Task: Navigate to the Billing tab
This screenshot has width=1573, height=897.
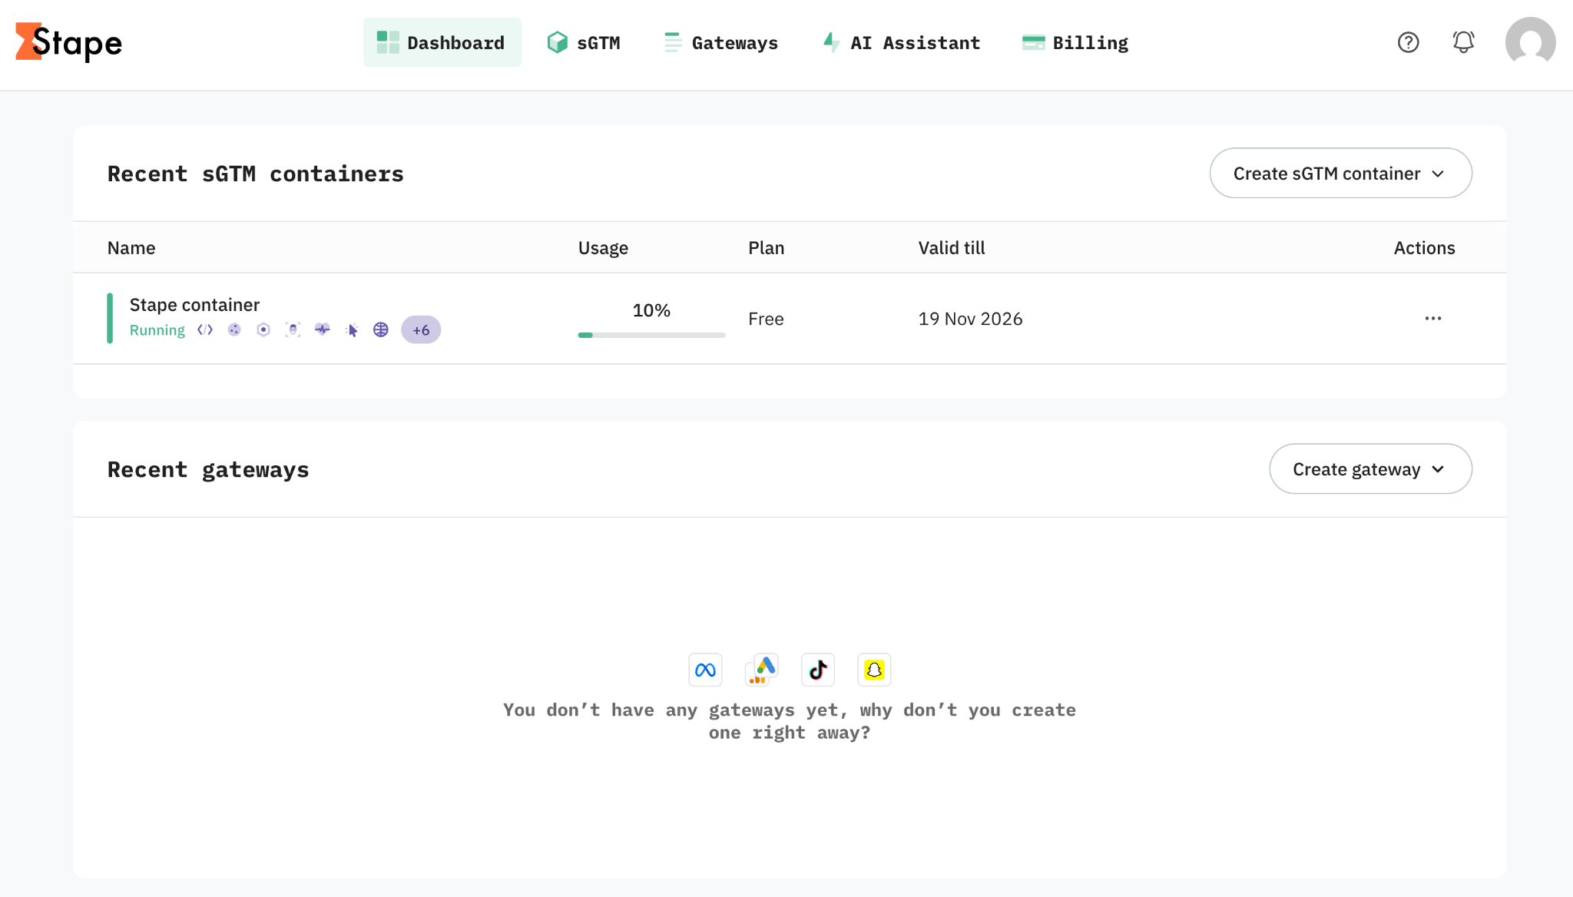Action: (1075, 42)
